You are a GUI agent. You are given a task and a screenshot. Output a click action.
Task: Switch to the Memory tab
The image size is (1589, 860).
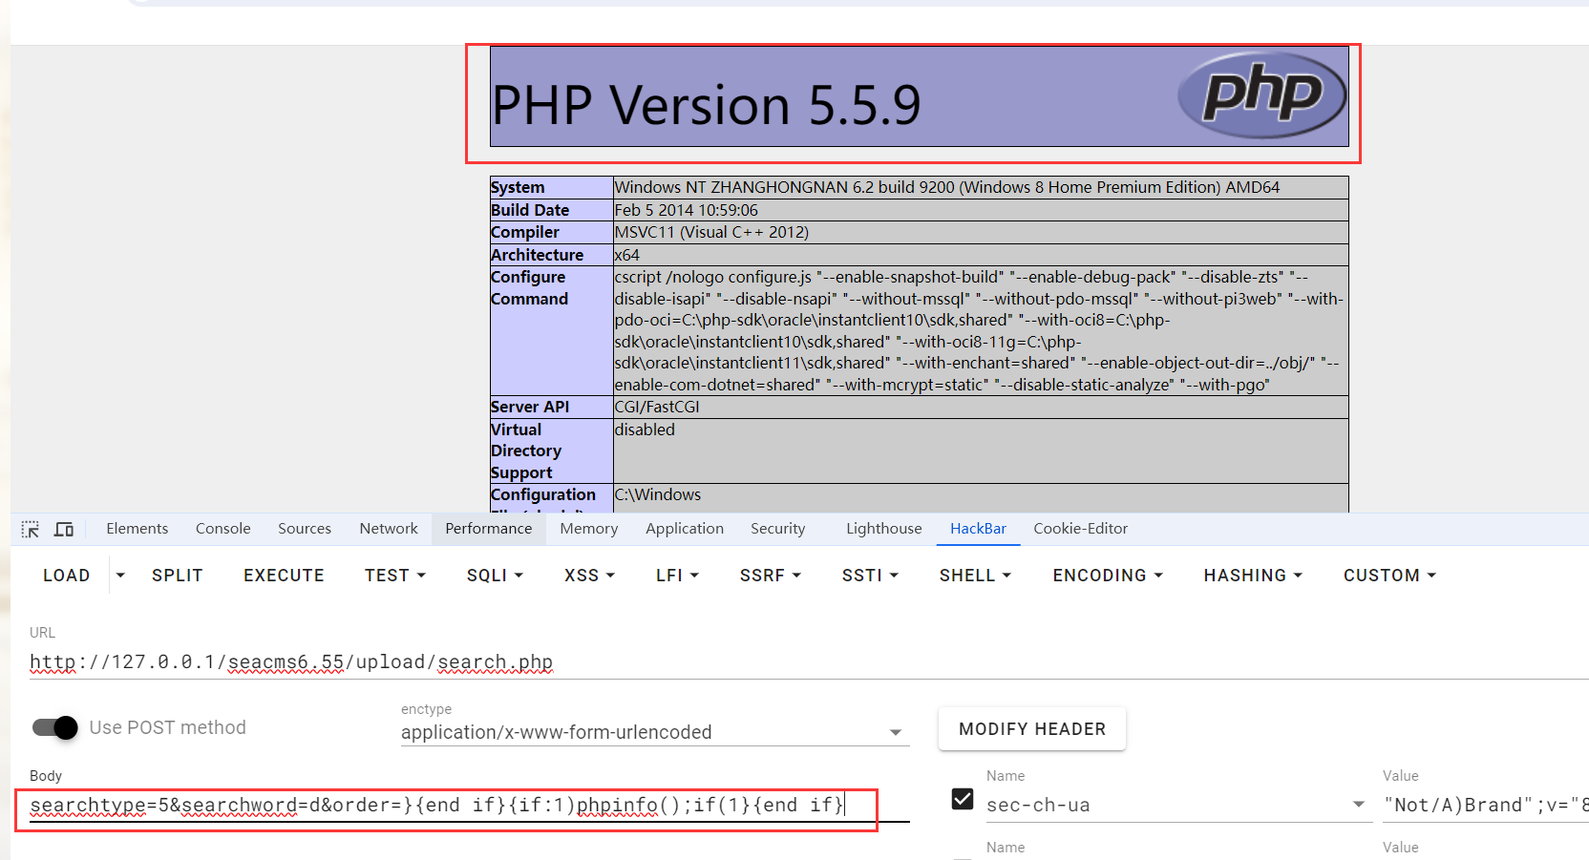pos(588,529)
